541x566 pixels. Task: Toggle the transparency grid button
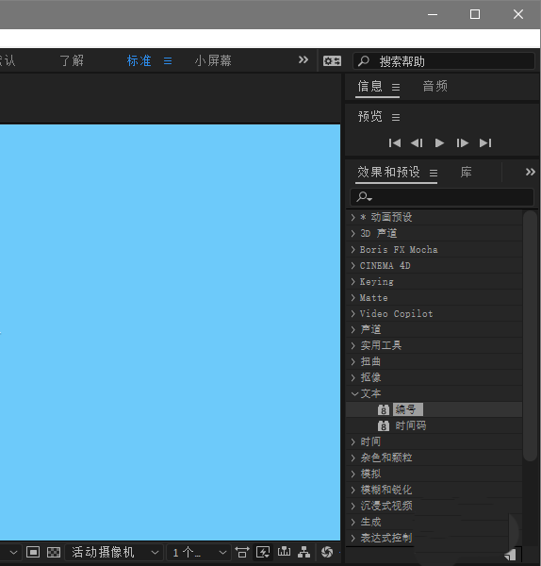(54, 552)
